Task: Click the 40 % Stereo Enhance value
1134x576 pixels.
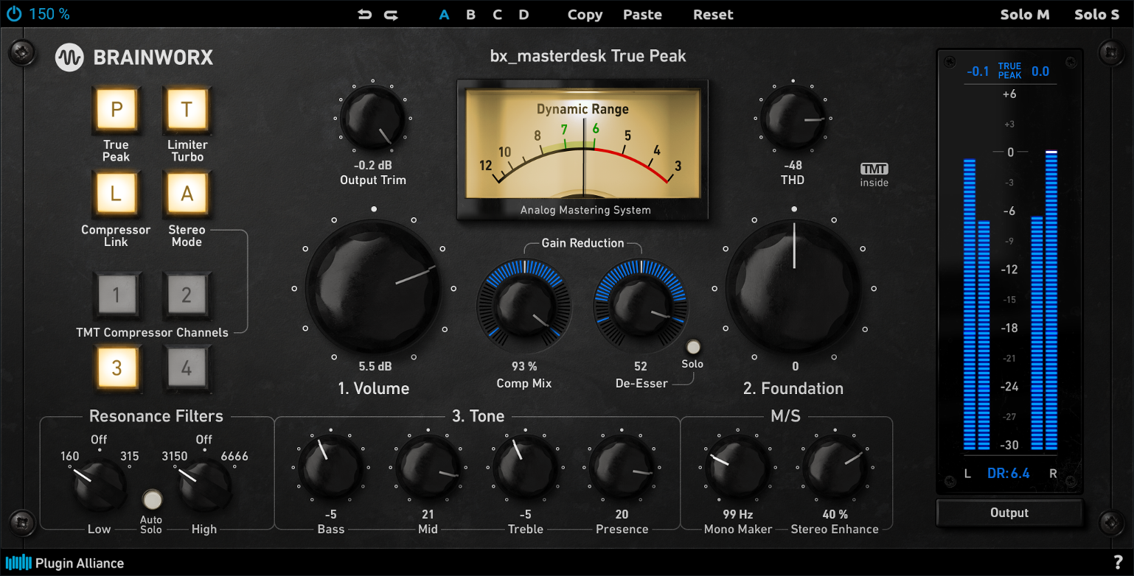Action: point(835,515)
